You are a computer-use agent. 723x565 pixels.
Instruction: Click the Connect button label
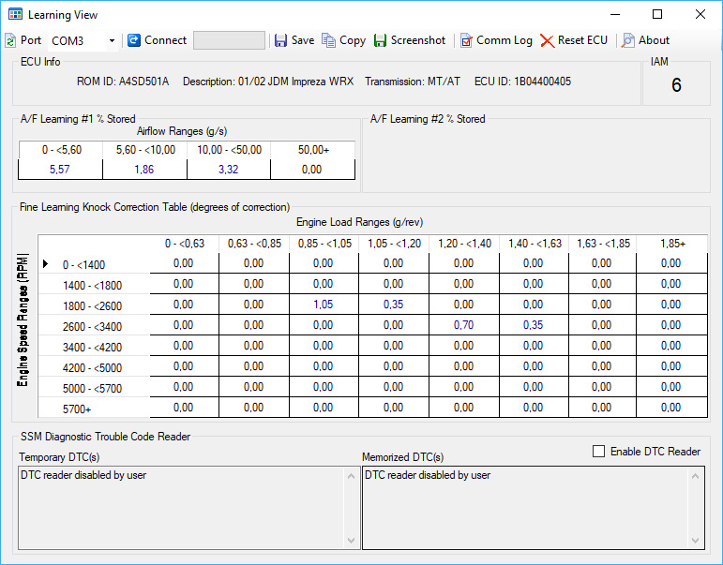[165, 40]
